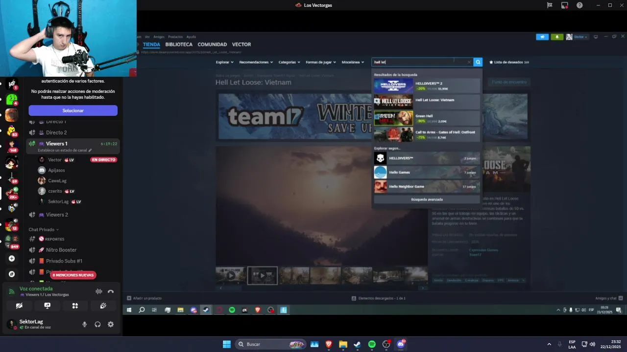The height and width of the screenshot is (352, 627).
Task: Click the blue search magnifier button
Action: 478,62
